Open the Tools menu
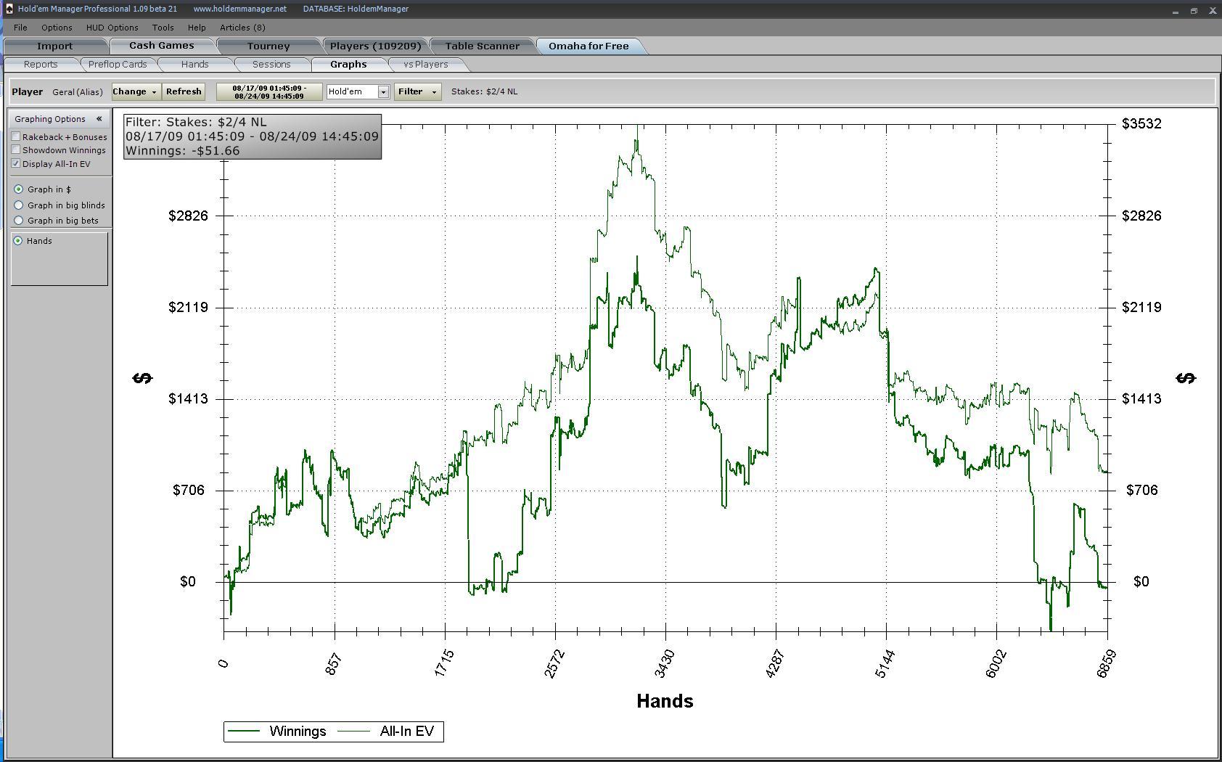Image resolution: width=1222 pixels, height=762 pixels. pyautogui.click(x=163, y=28)
